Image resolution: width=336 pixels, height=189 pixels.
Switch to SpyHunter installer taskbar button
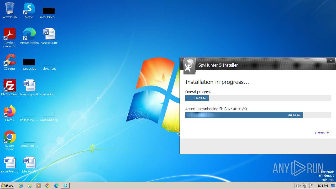[65, 186]
